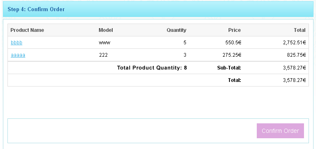The height and width of the screenshot is (149, 316).
Task: Open the bbbb product link
Action: pos(17,43)
